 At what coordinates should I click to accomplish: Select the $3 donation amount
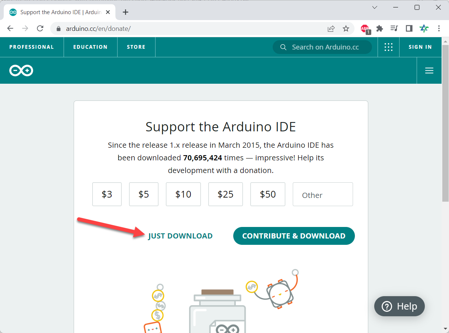tap(107, 194)
